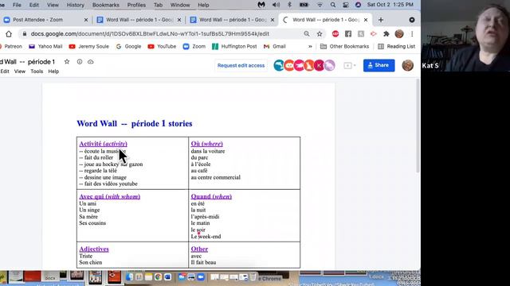Click the text 'au centre commercial'

(216, 177)
